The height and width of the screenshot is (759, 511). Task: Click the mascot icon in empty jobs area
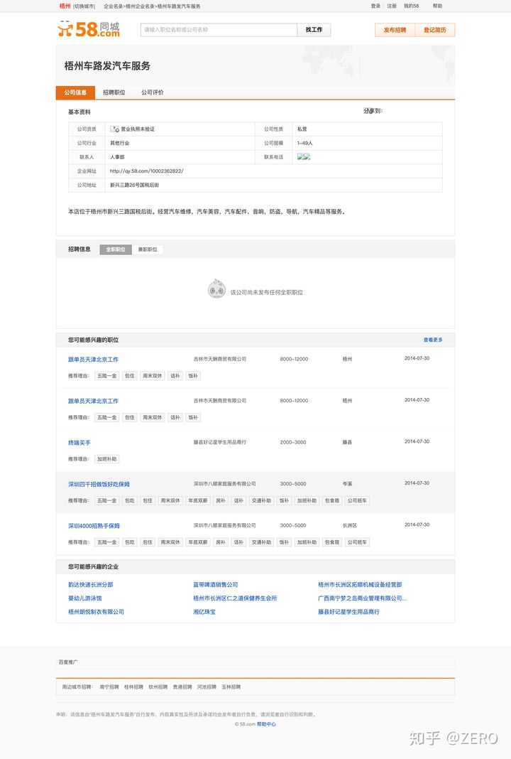click(216, 289)
